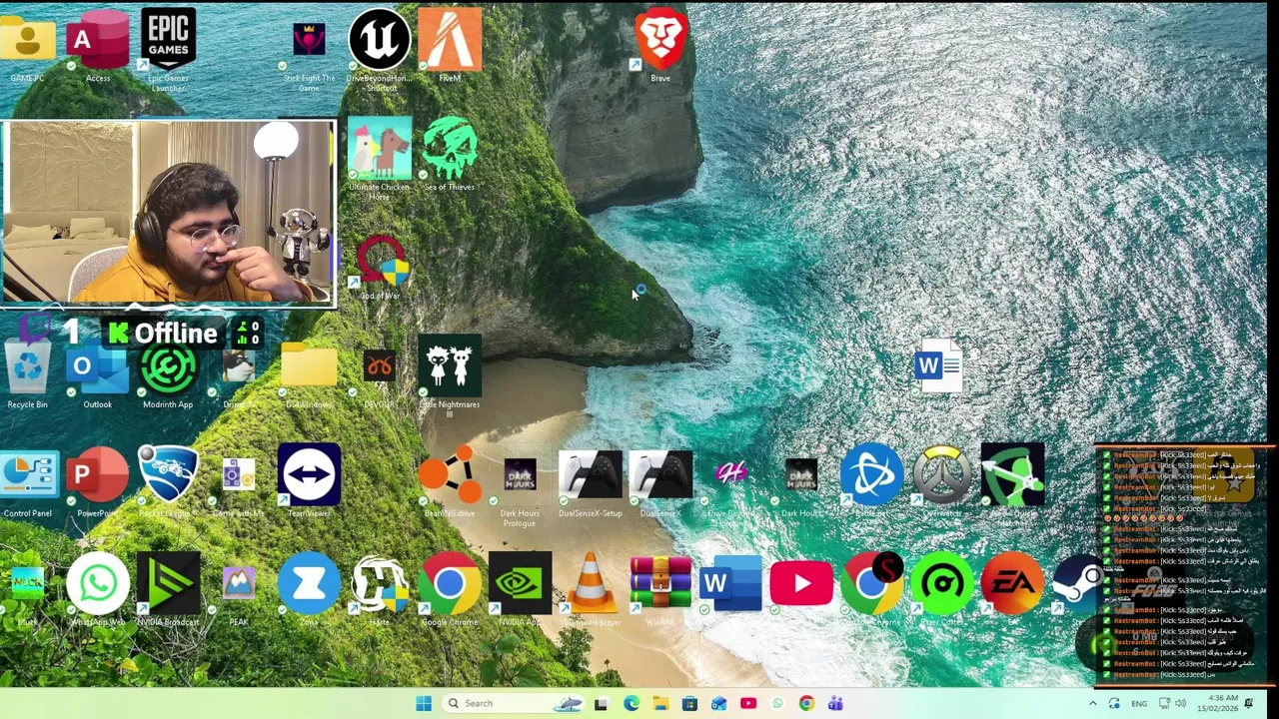This screenshot has width=1279, height=719.
Task: Open the Little Nightmares icon
Action: (x=450, y=366)
